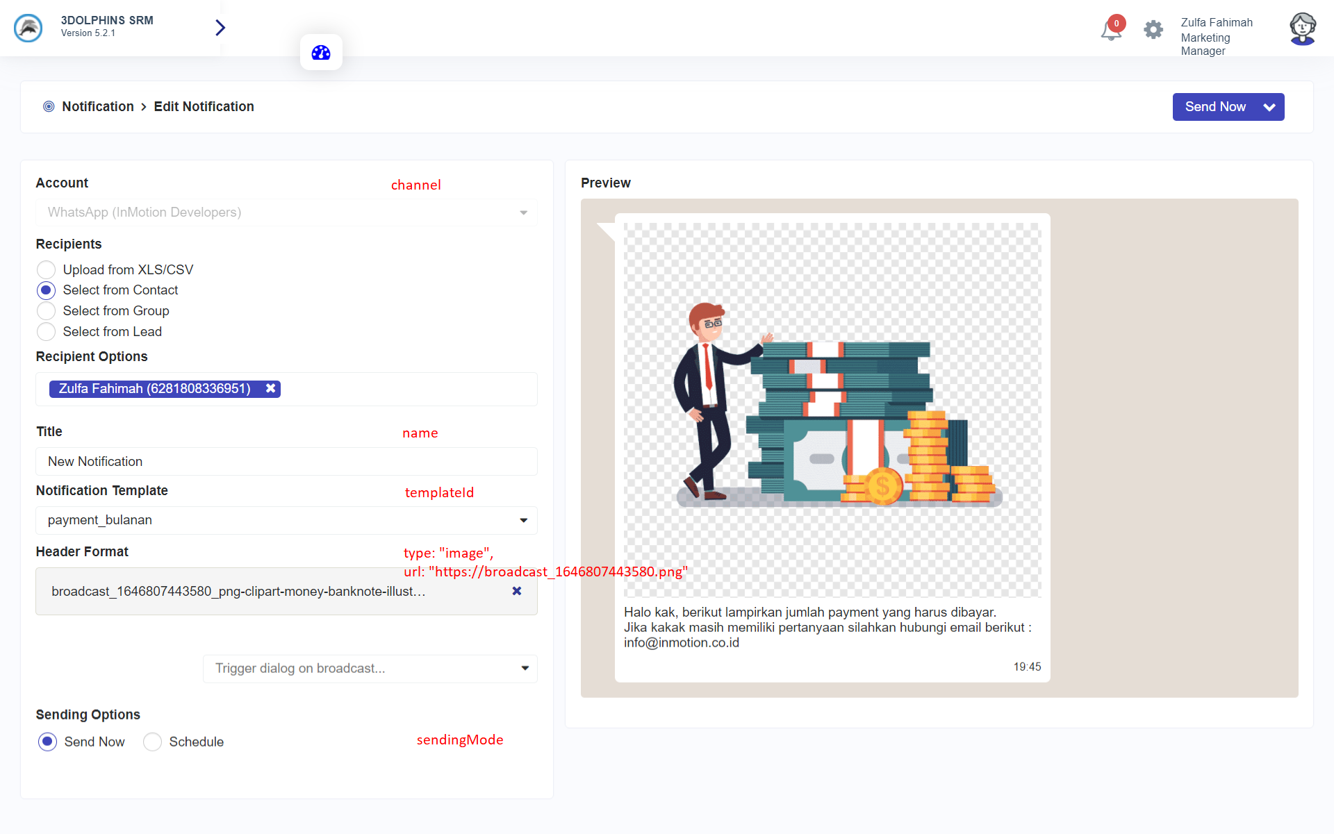Viewport: 1334px width, 834px height.
Task: Choose Select from Lead radio button
Action: coord(47,332)
